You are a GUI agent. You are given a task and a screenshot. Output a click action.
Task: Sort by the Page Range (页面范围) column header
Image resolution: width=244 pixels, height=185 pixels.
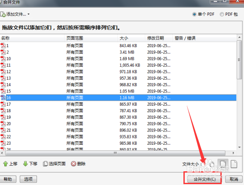(91, 38)
